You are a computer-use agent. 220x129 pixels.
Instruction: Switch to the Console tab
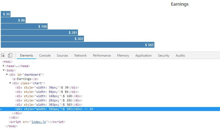point(45,56)
